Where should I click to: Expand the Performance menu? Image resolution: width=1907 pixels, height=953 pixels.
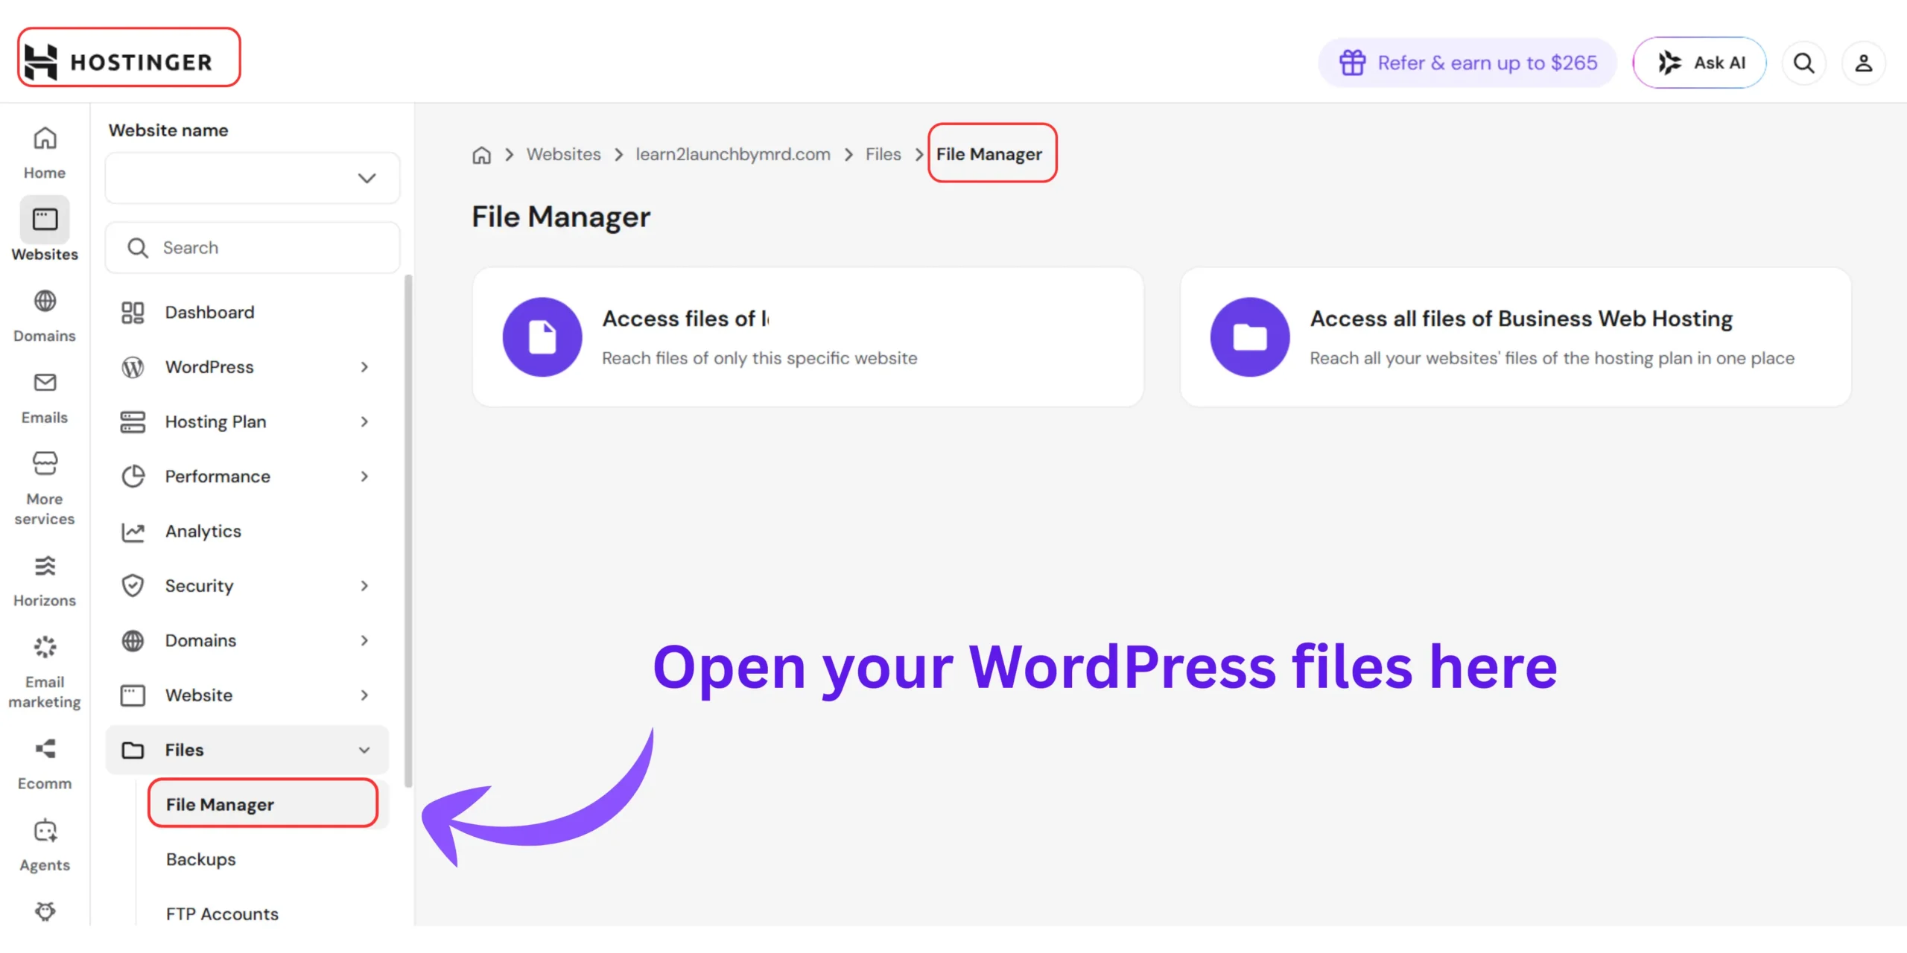coord(247,476)
